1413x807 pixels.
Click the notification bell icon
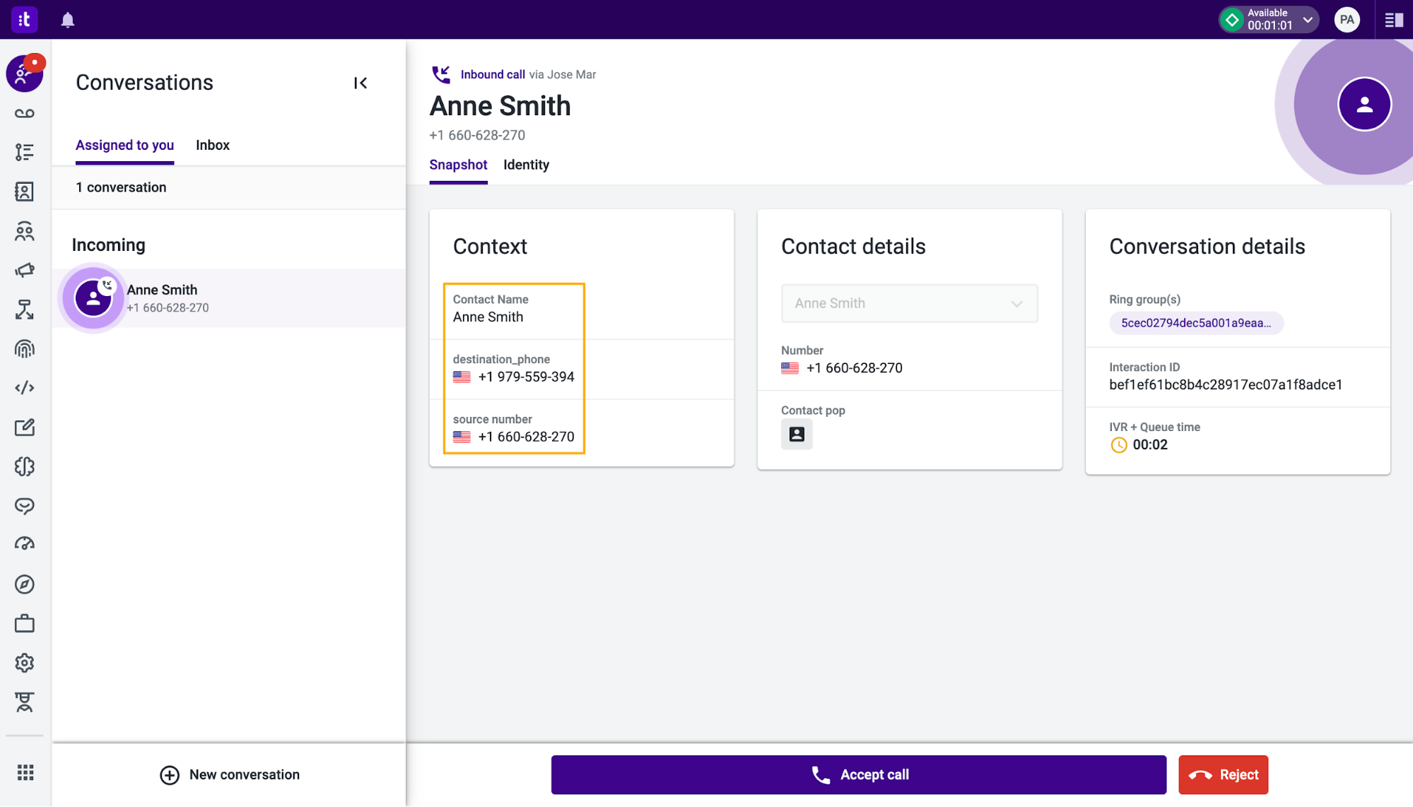coord(68,20)
